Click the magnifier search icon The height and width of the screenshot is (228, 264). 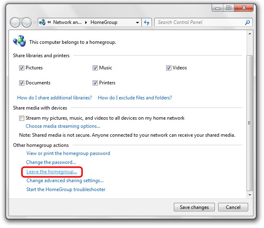coord(247,22)
